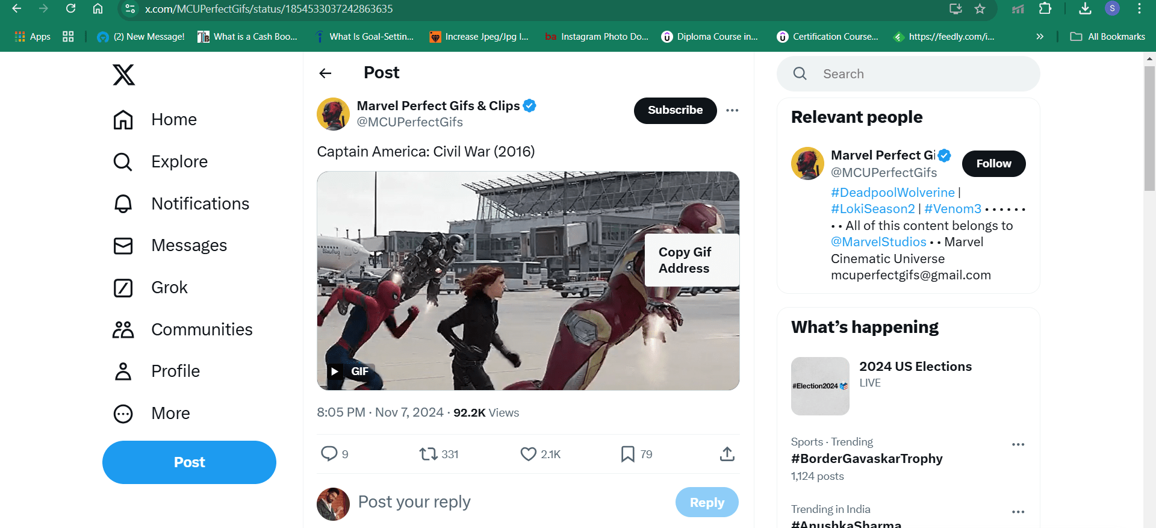Image resolution: width=1156 pixels, height=528 pixels.
Task: Click the #Election2024 thumbnail
Action: 820,386
